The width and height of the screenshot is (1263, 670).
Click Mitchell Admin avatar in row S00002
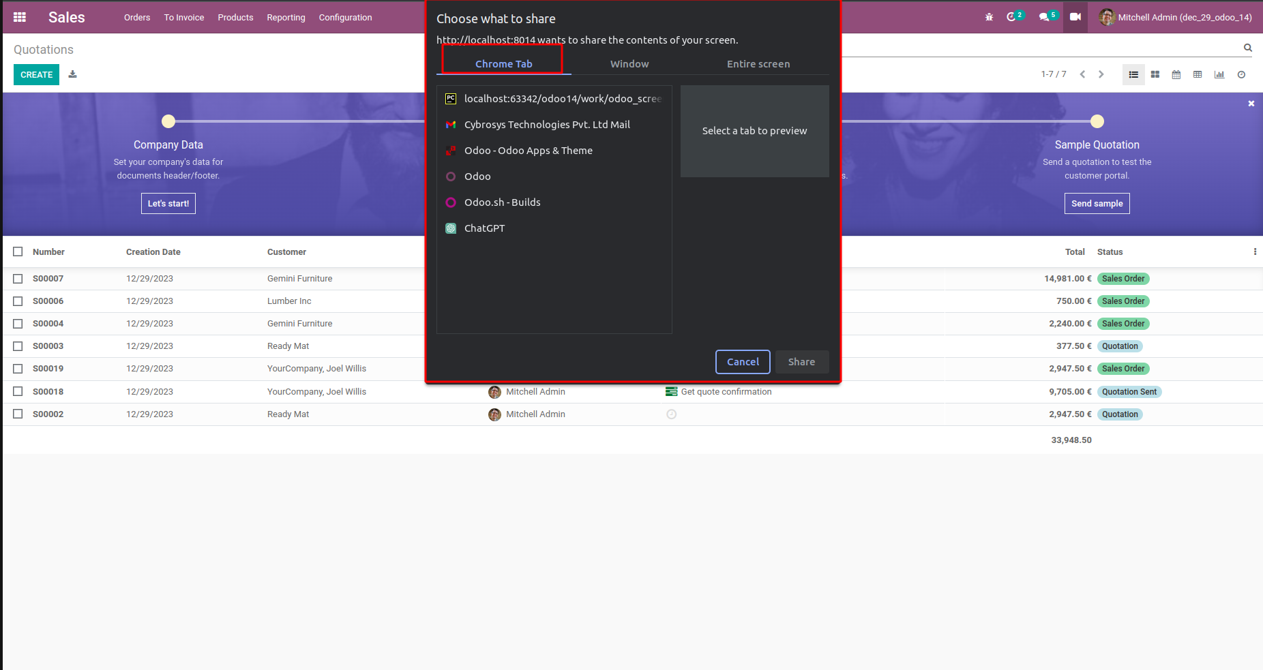tap(495, 414)
